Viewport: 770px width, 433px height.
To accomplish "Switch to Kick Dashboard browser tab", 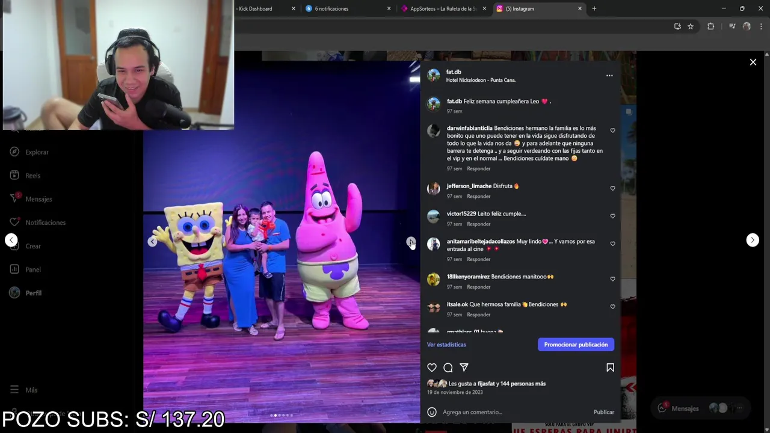I will coord(256,8).
